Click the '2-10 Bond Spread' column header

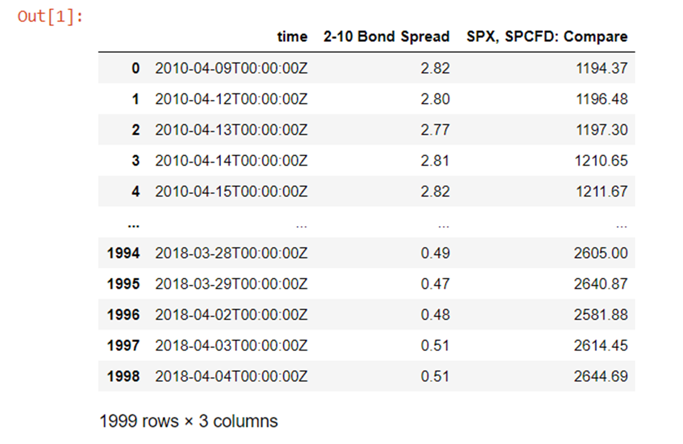click(386, 37)
